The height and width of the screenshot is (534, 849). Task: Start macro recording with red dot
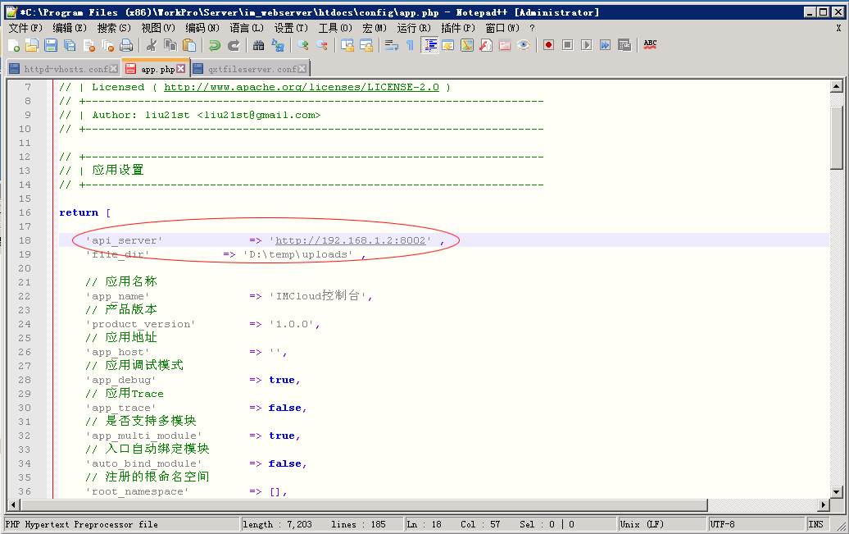pos(548,45)
